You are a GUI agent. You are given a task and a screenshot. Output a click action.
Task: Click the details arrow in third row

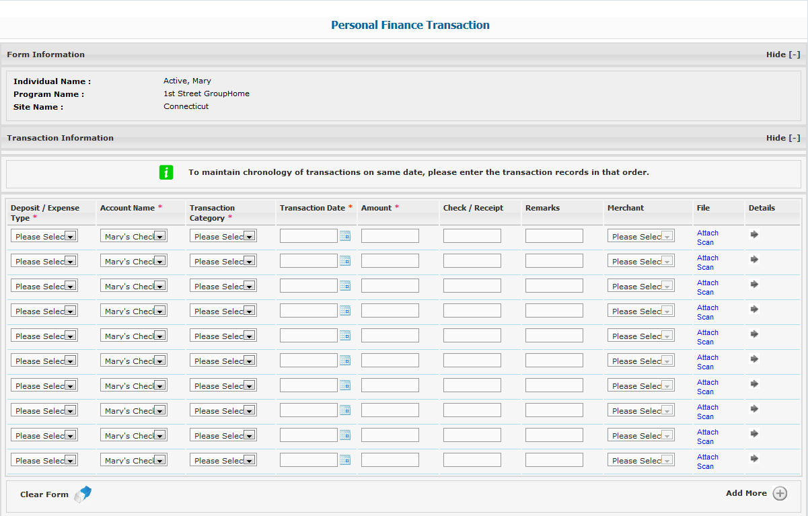(x=754, y=284)
